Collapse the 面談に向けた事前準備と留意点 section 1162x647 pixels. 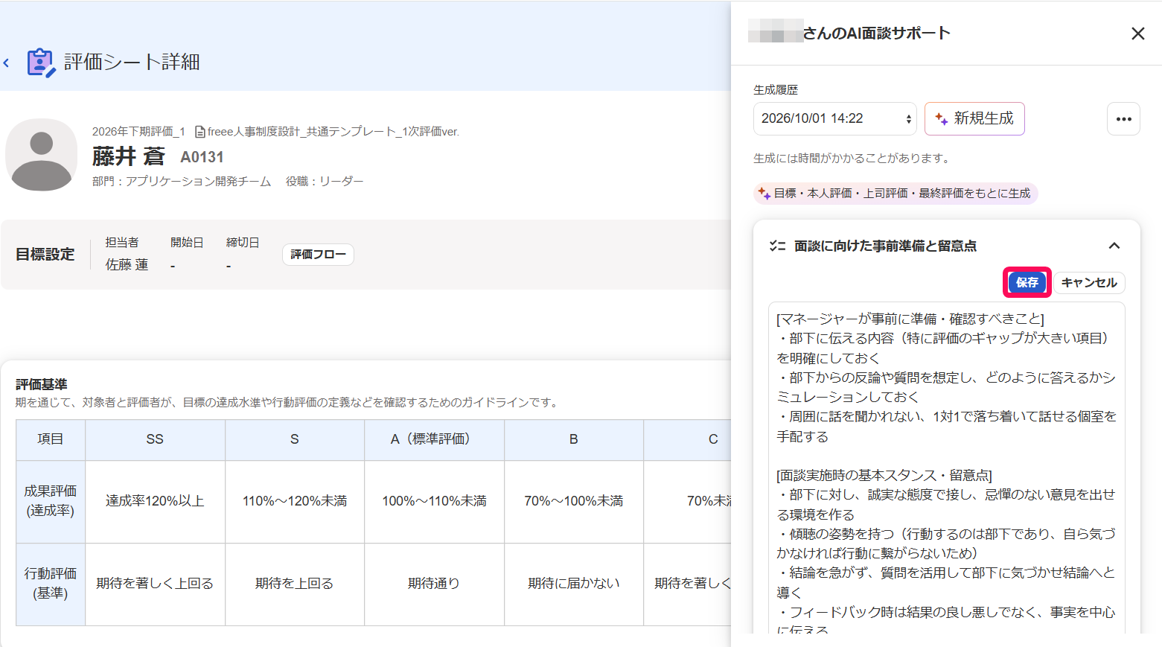[x=1114, y=246]
